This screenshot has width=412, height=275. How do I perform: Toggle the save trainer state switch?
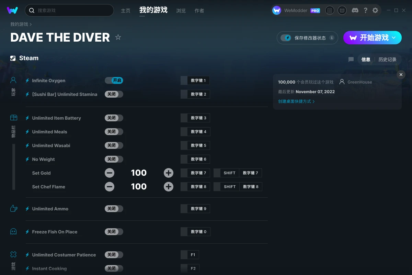point(286,38)
